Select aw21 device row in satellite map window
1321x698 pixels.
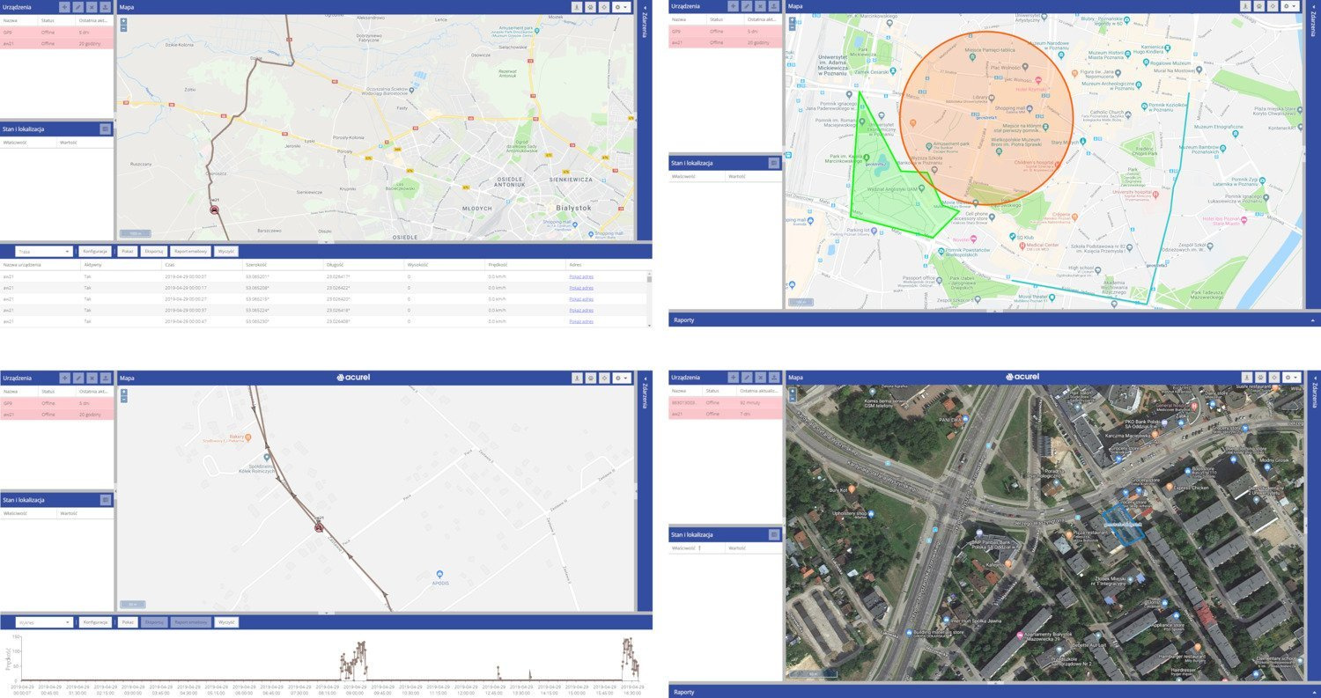(726, 413)
